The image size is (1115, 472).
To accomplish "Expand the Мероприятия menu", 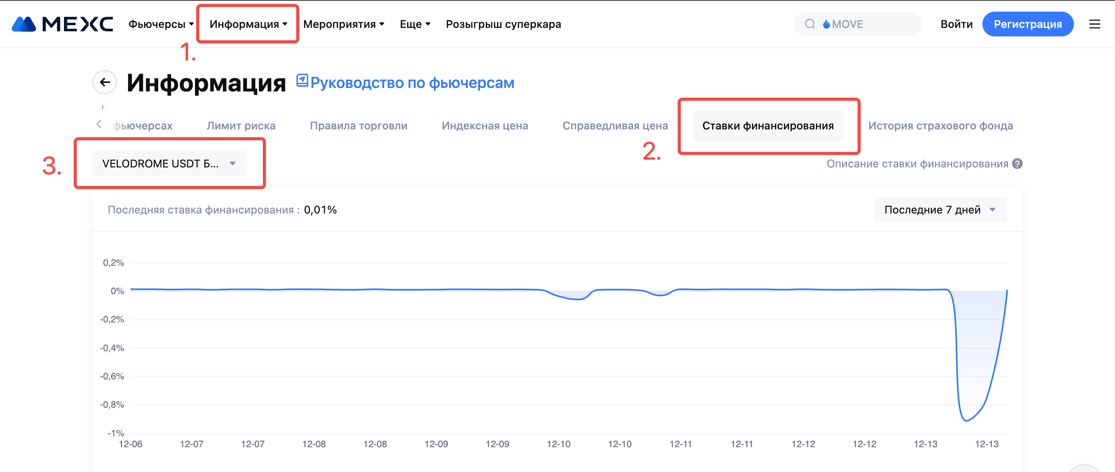I will 343,24.
